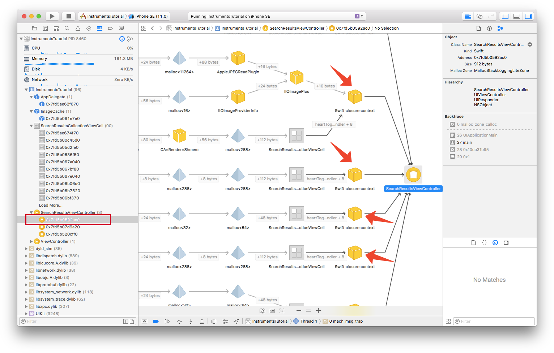This screenshot has width=554, height=353.
Task: Select instance 0x7fd5b061e7e0
Action: point(63,119)
